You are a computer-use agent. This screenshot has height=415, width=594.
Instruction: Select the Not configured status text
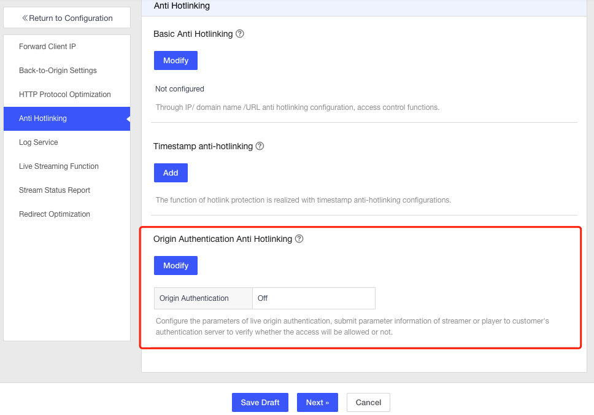180,88
